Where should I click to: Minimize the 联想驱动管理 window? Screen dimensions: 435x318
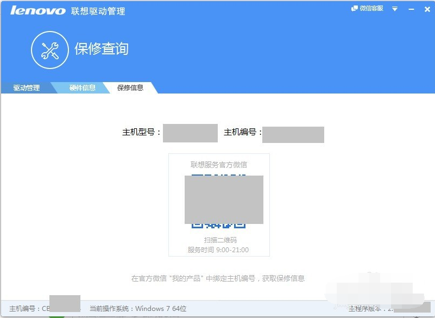[x=412, y=9]
